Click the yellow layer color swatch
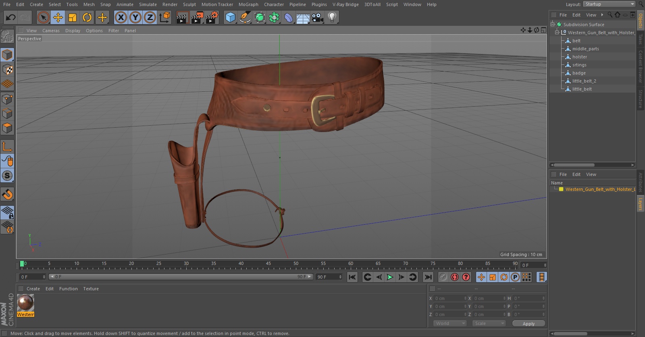 pyautogui.click(x=561, y=189)
